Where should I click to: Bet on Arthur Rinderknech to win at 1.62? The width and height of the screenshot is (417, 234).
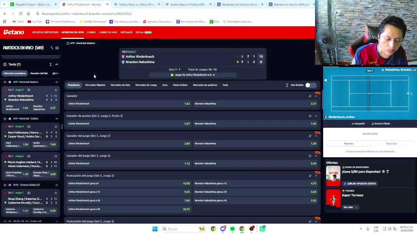(129, 104)
